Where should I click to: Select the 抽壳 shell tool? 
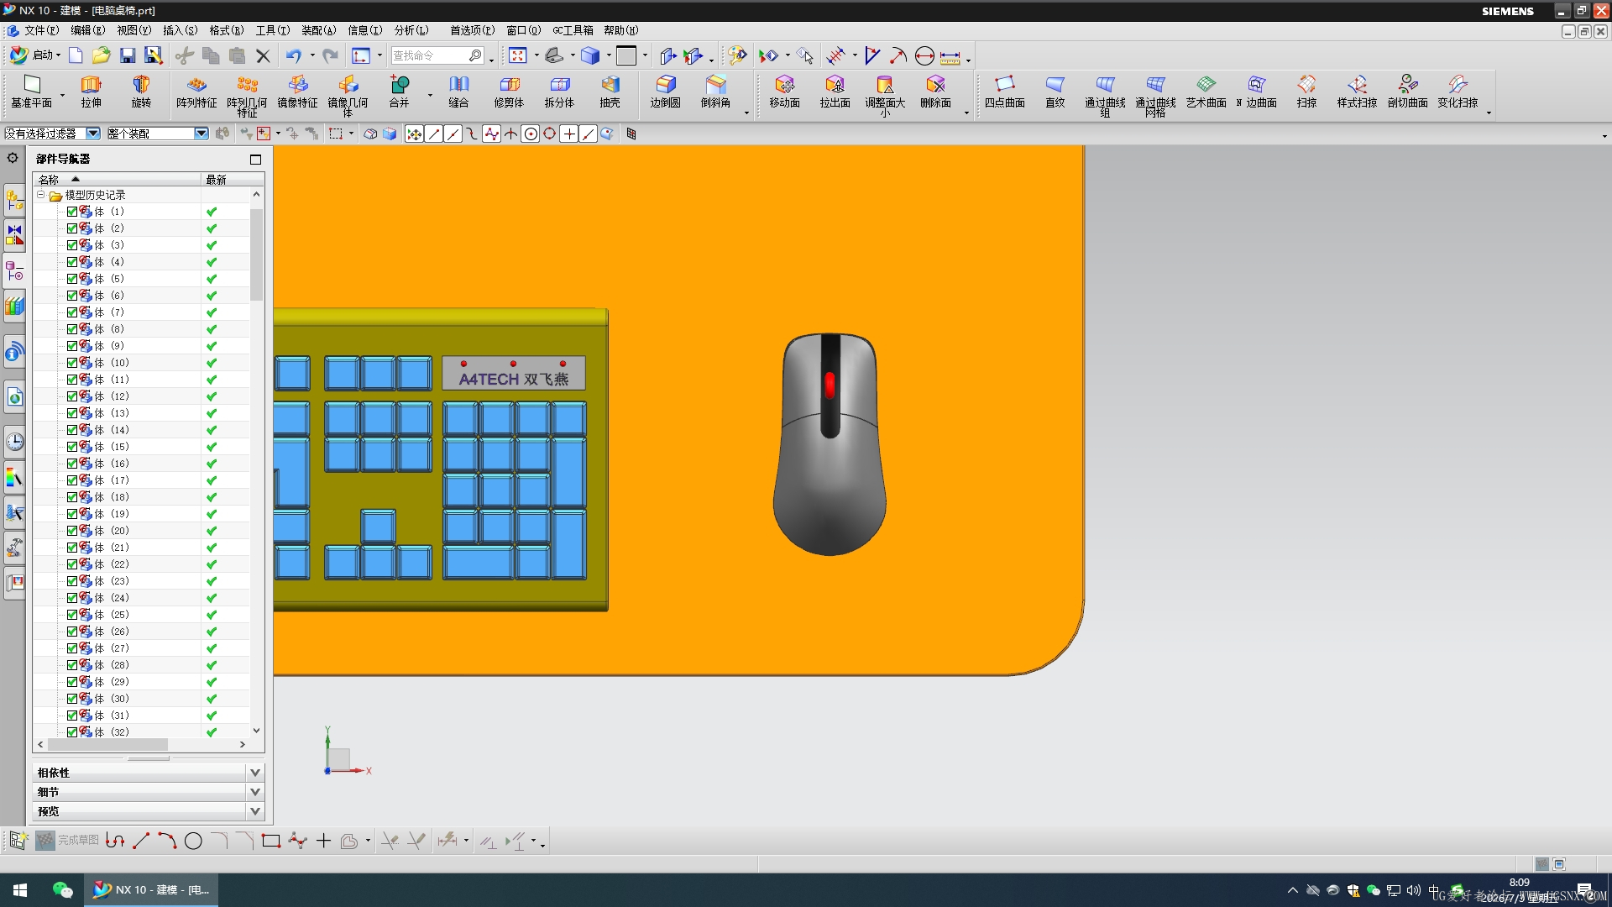coord(610,92)
